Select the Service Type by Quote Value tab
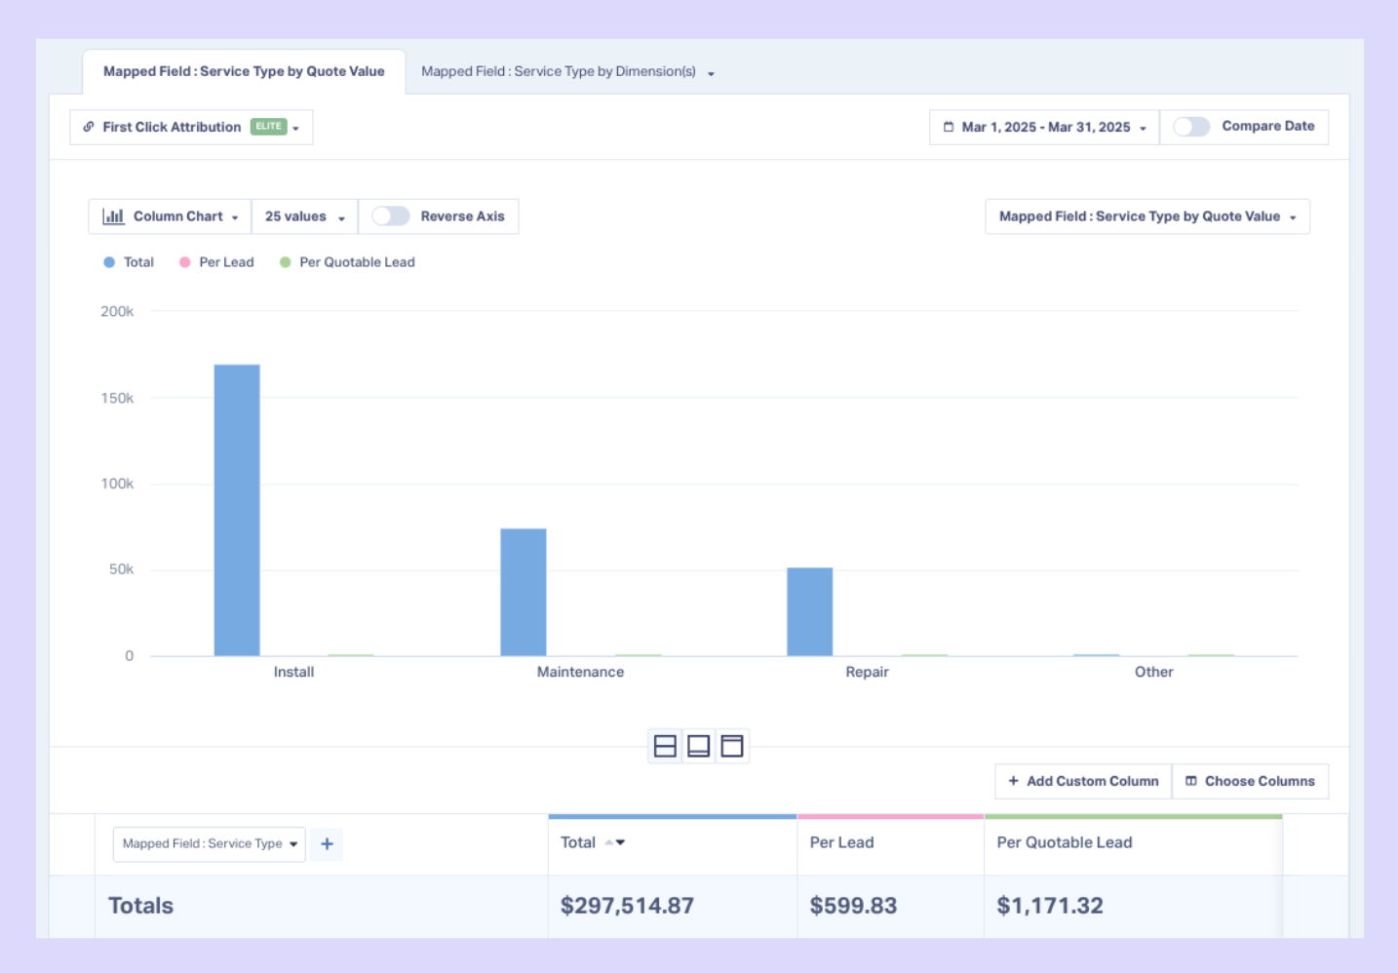1398x973 pixels. coord(244,72)
